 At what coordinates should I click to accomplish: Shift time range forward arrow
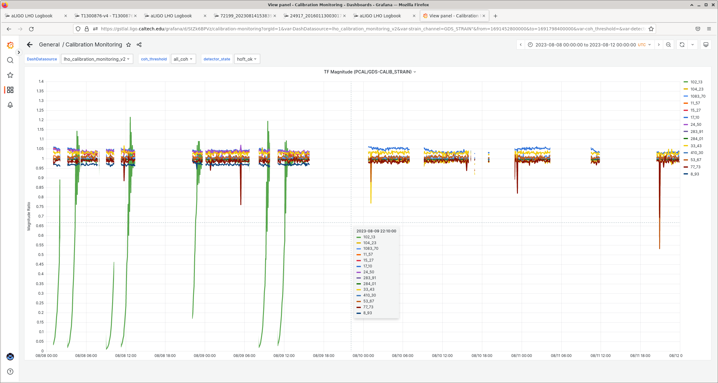click(x=659, y=45)
